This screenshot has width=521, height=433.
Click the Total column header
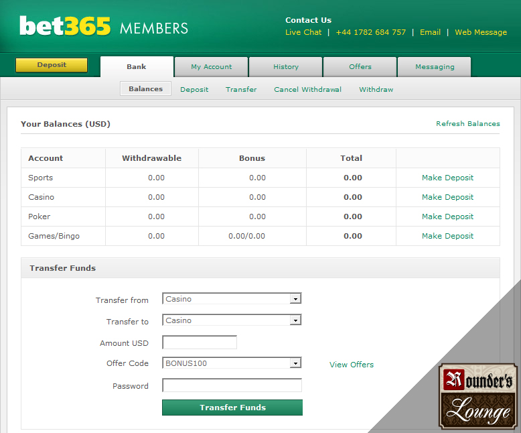click(351, 158)
